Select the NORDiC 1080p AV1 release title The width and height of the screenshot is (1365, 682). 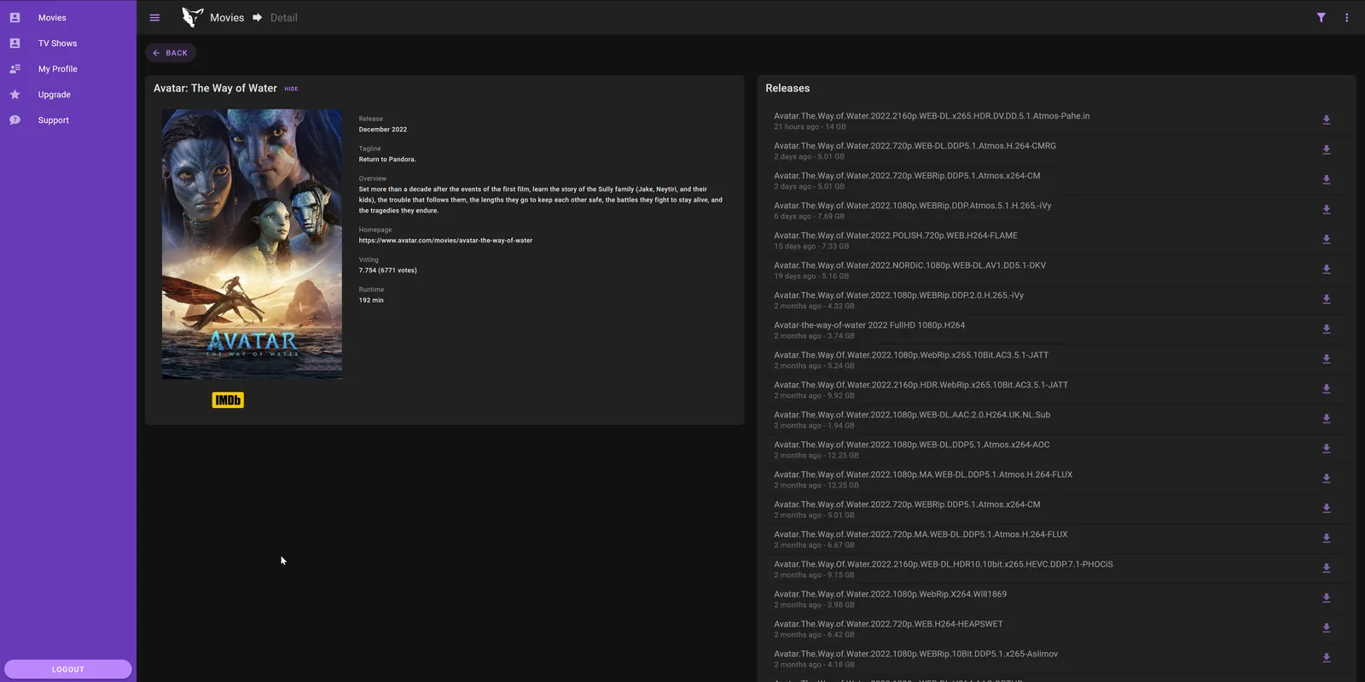point(909,265)
